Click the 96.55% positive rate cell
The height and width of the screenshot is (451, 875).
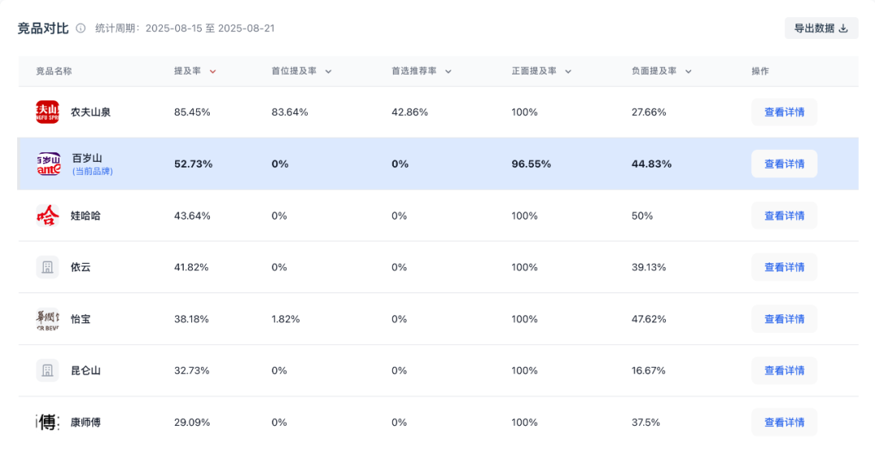pos(531,164)
